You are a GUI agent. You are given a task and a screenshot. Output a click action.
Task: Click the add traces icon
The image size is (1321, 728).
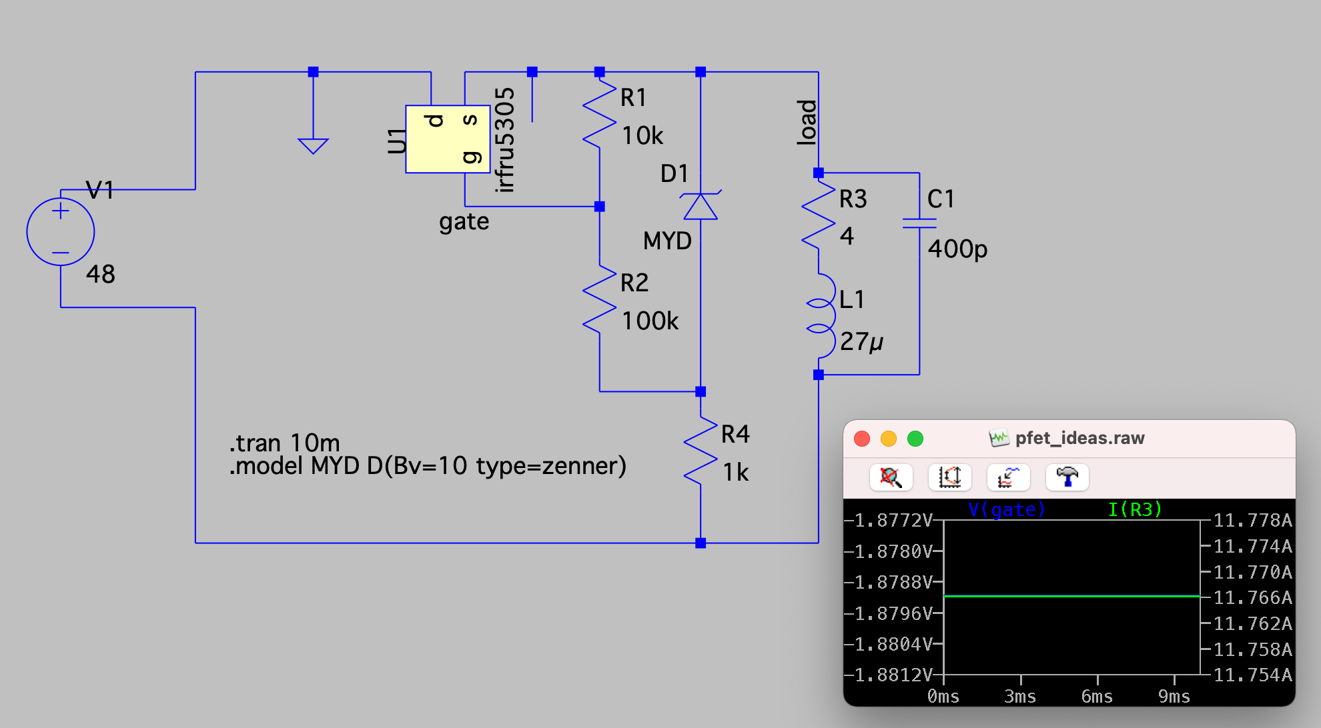click(1008, 477)
